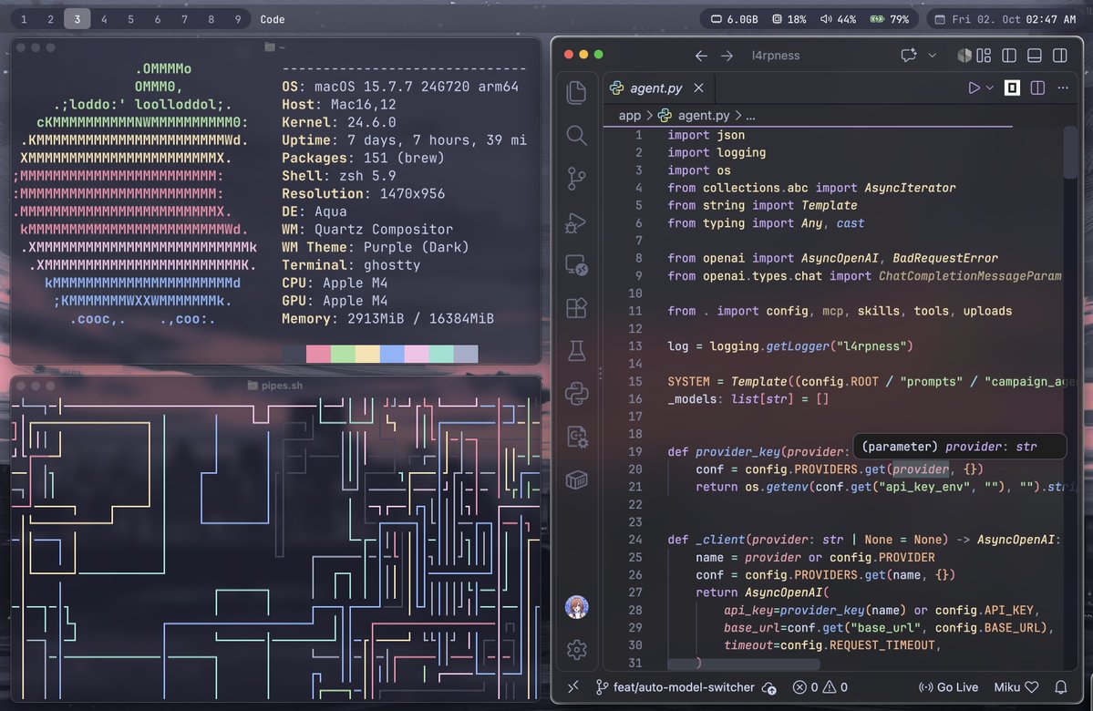Publish branch with the cloud upload icon

pos(769,688)
